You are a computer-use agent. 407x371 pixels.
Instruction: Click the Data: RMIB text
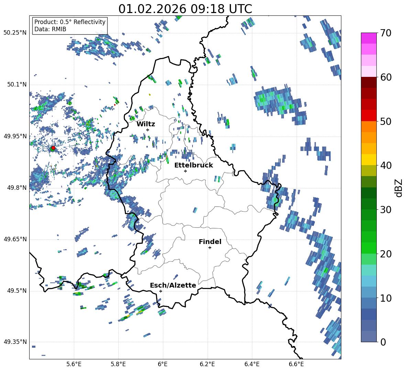pos(50,29)
